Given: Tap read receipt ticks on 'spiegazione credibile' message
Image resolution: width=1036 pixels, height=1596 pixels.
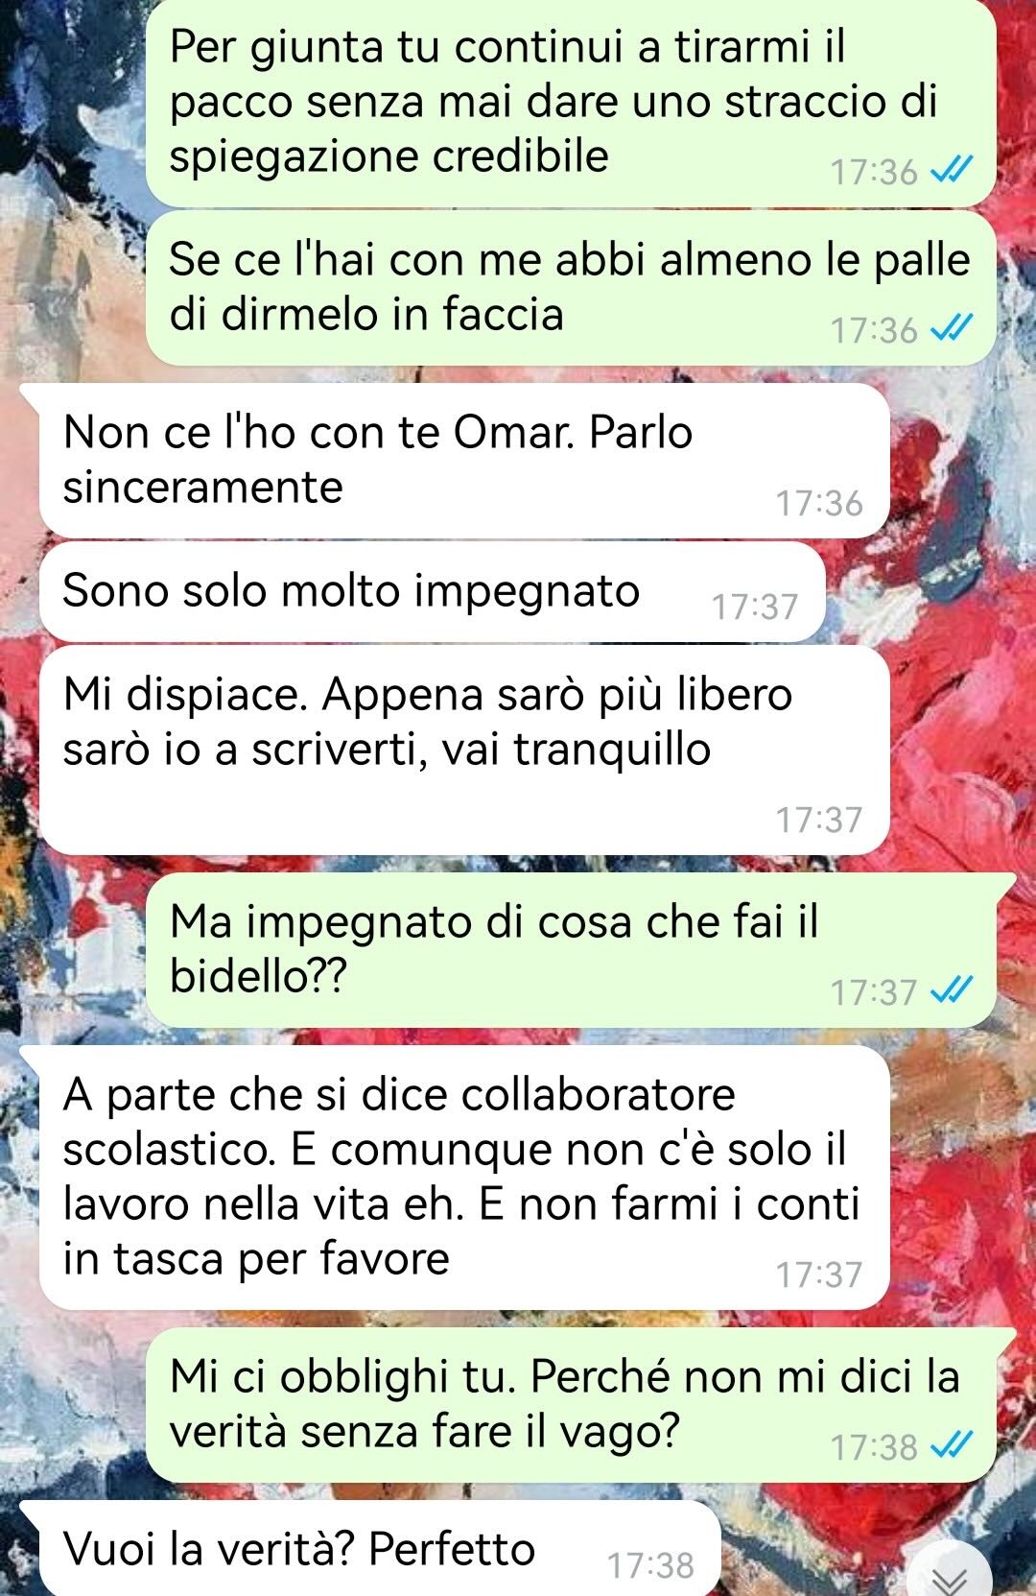Looking at the screenshot, I should pyautogui.click(x=953, y=171).
